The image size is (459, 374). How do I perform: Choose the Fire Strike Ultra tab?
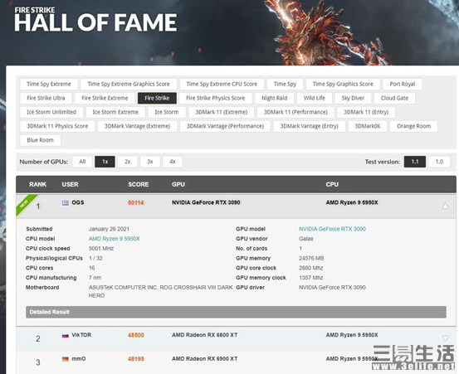46,98
